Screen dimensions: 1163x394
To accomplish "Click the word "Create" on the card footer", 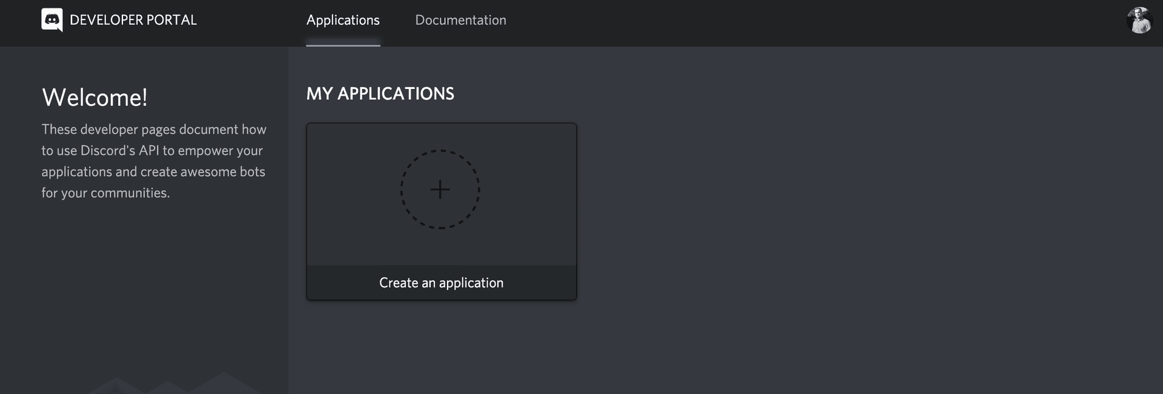I will tap(399, 283).
